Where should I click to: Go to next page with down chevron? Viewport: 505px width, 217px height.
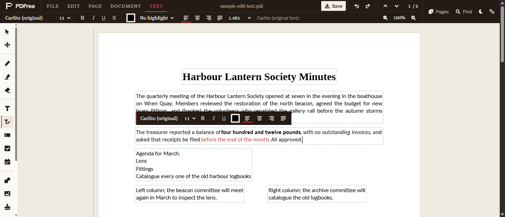(x=397, y=6)
